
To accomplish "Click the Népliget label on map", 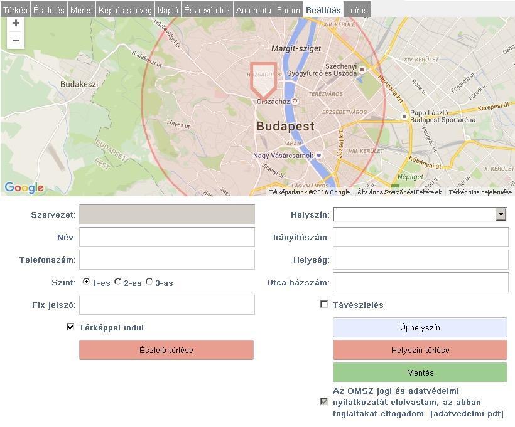I will coord(411,177).
